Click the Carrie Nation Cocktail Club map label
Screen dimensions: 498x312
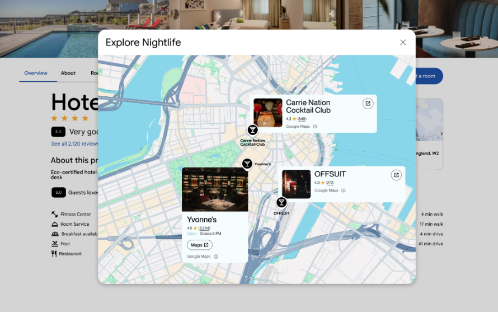(x=252, y=142)
